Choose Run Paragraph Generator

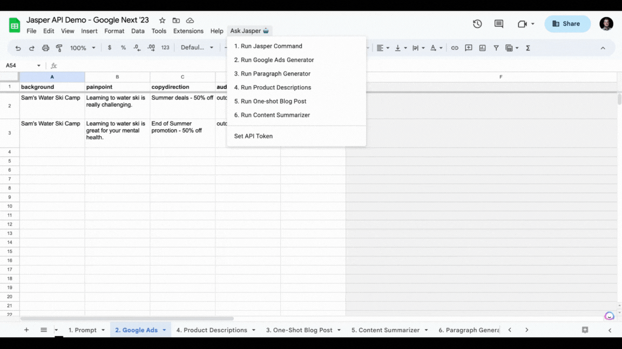296,74
